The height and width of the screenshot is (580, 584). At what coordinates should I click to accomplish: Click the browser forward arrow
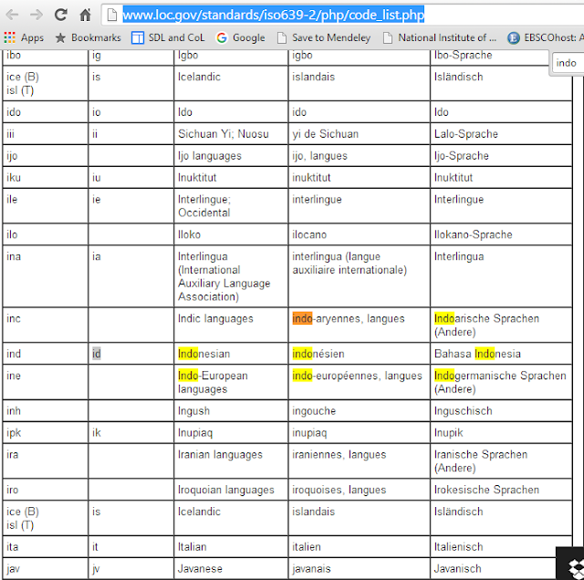(x=36, y=15)
